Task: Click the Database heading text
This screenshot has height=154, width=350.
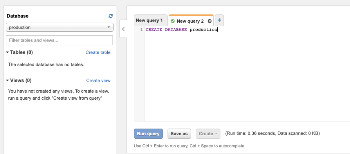Action: coord(18,16)
